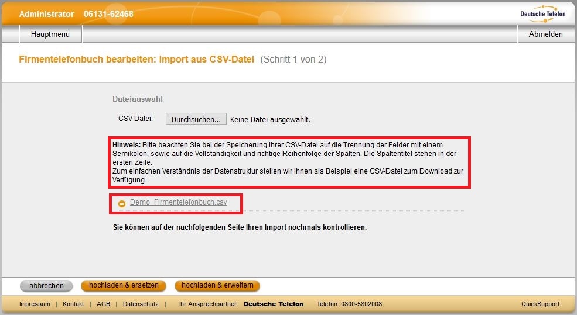Open the QuickSupport link in the footer
This screenshot has width=577, height=315.
[x=540, y=304]
